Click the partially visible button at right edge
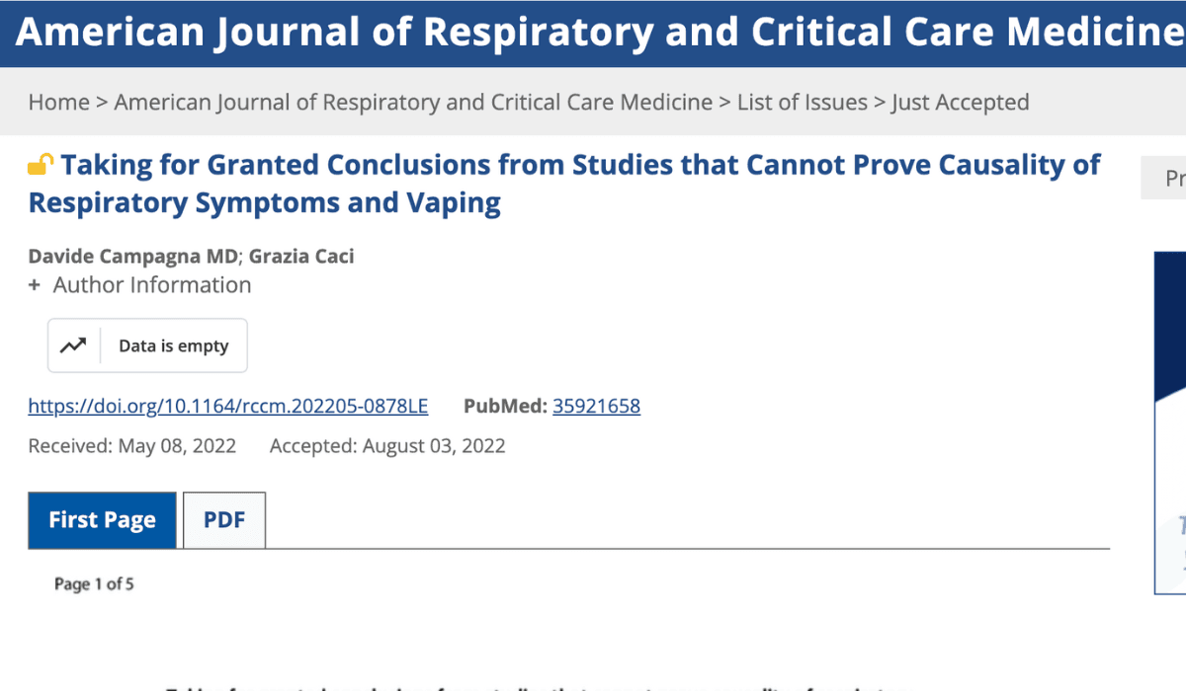This screenshot has width=1186, height=691. pos(1168,179)
